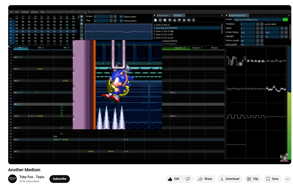Image resolution: width=293 pixels, height=185 pixels.
Task: Move sample up with triangle icon
Action: click(174, 20)
